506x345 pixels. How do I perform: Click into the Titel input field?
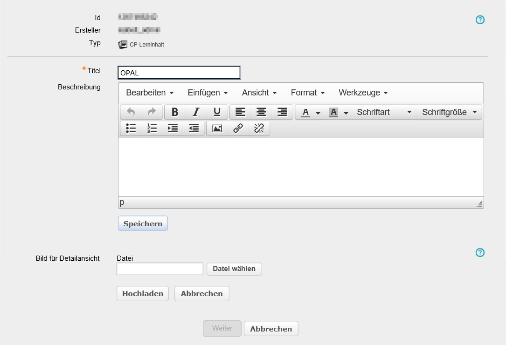[179, 73]
